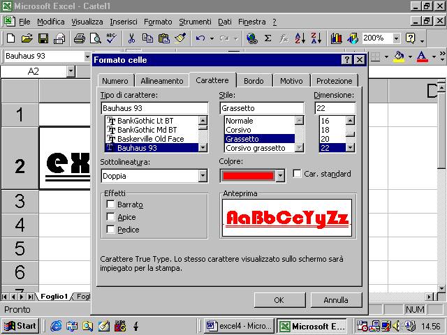Select Corsivo in the Stile list
The height and width of the screenshot is (335, 447).
259,130
